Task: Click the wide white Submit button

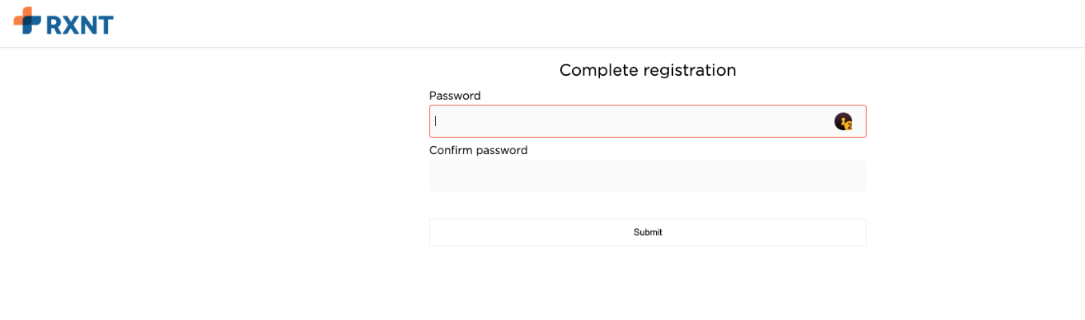Action: [x=647, y=232]
